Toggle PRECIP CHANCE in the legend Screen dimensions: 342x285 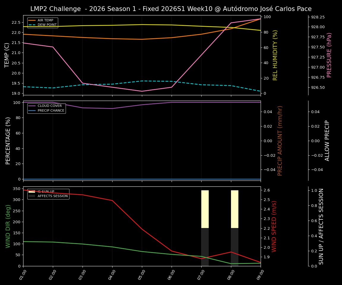click(50, 110)
